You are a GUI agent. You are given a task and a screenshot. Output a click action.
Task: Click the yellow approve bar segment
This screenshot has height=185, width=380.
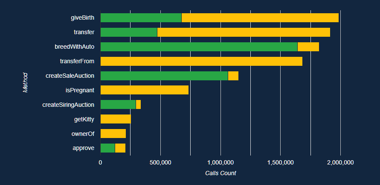[120, 148]
